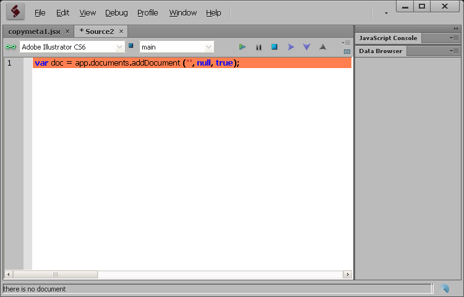Screen dimensions: 464x297
Task: Click the 'null' keyword in the code
Action: click(x=204, y=62)
